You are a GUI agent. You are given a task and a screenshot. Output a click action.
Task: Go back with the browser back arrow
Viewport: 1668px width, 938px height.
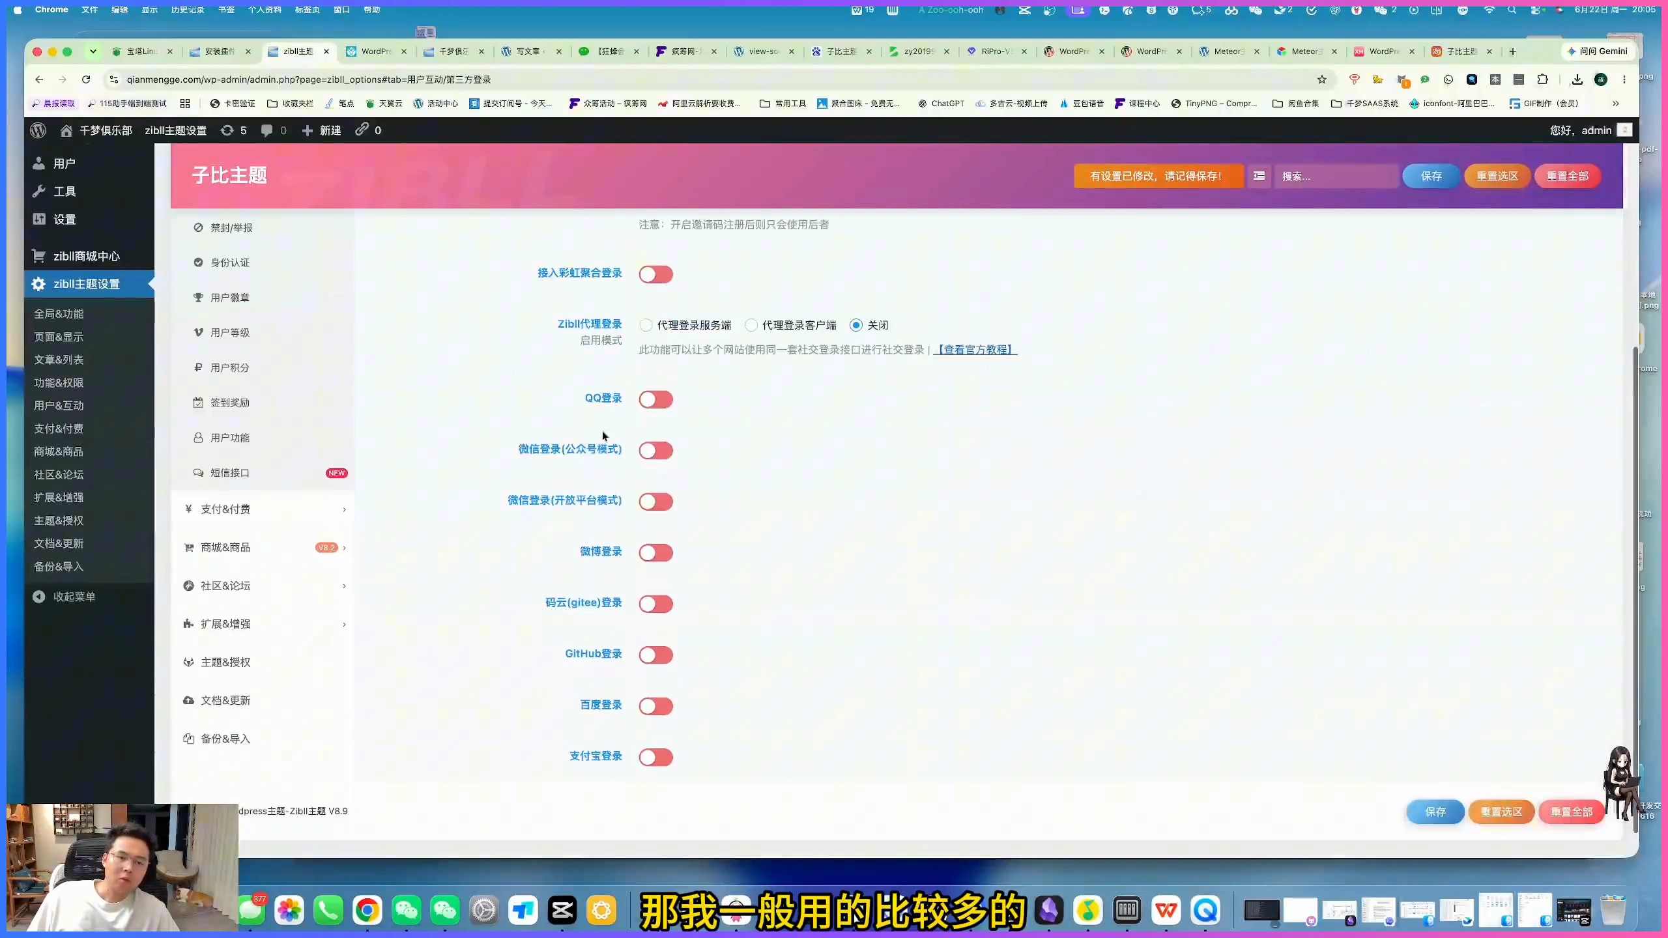coord(39,79)
